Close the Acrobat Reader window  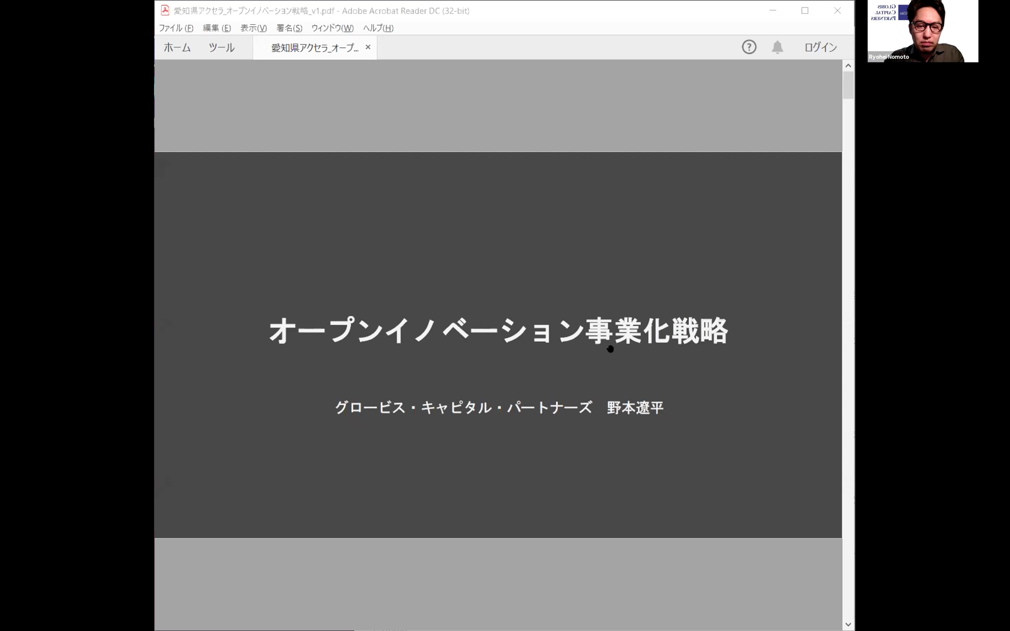837,11
